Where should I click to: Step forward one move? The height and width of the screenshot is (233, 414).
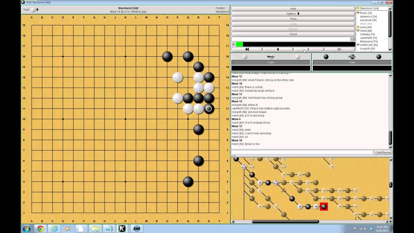pos(308,49)
